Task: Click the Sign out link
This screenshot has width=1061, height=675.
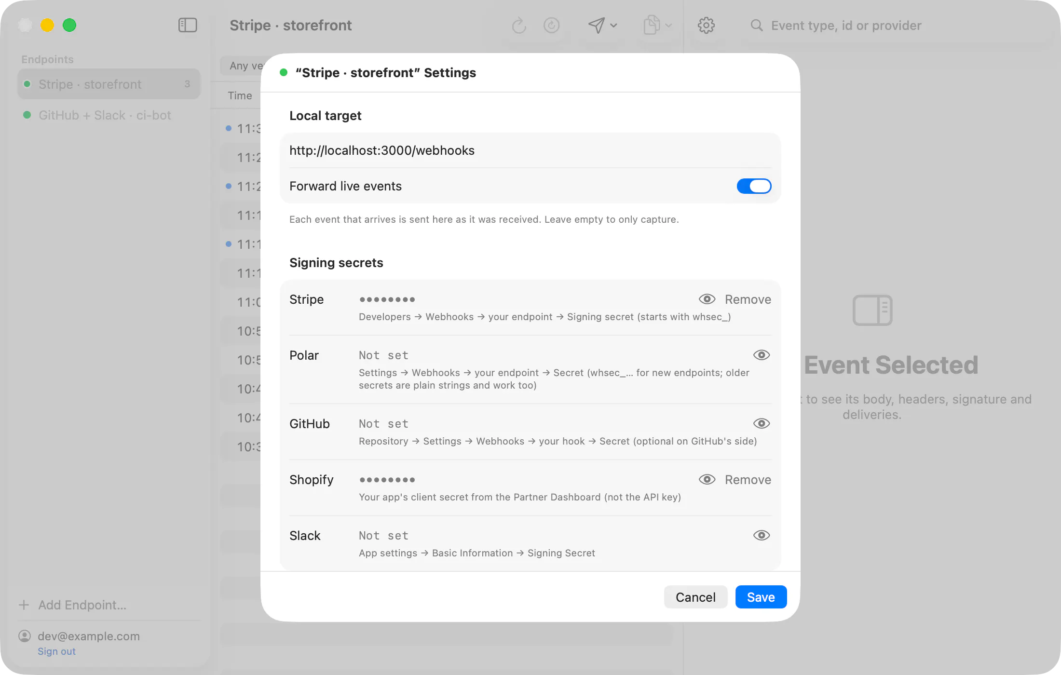Action: 56,651
